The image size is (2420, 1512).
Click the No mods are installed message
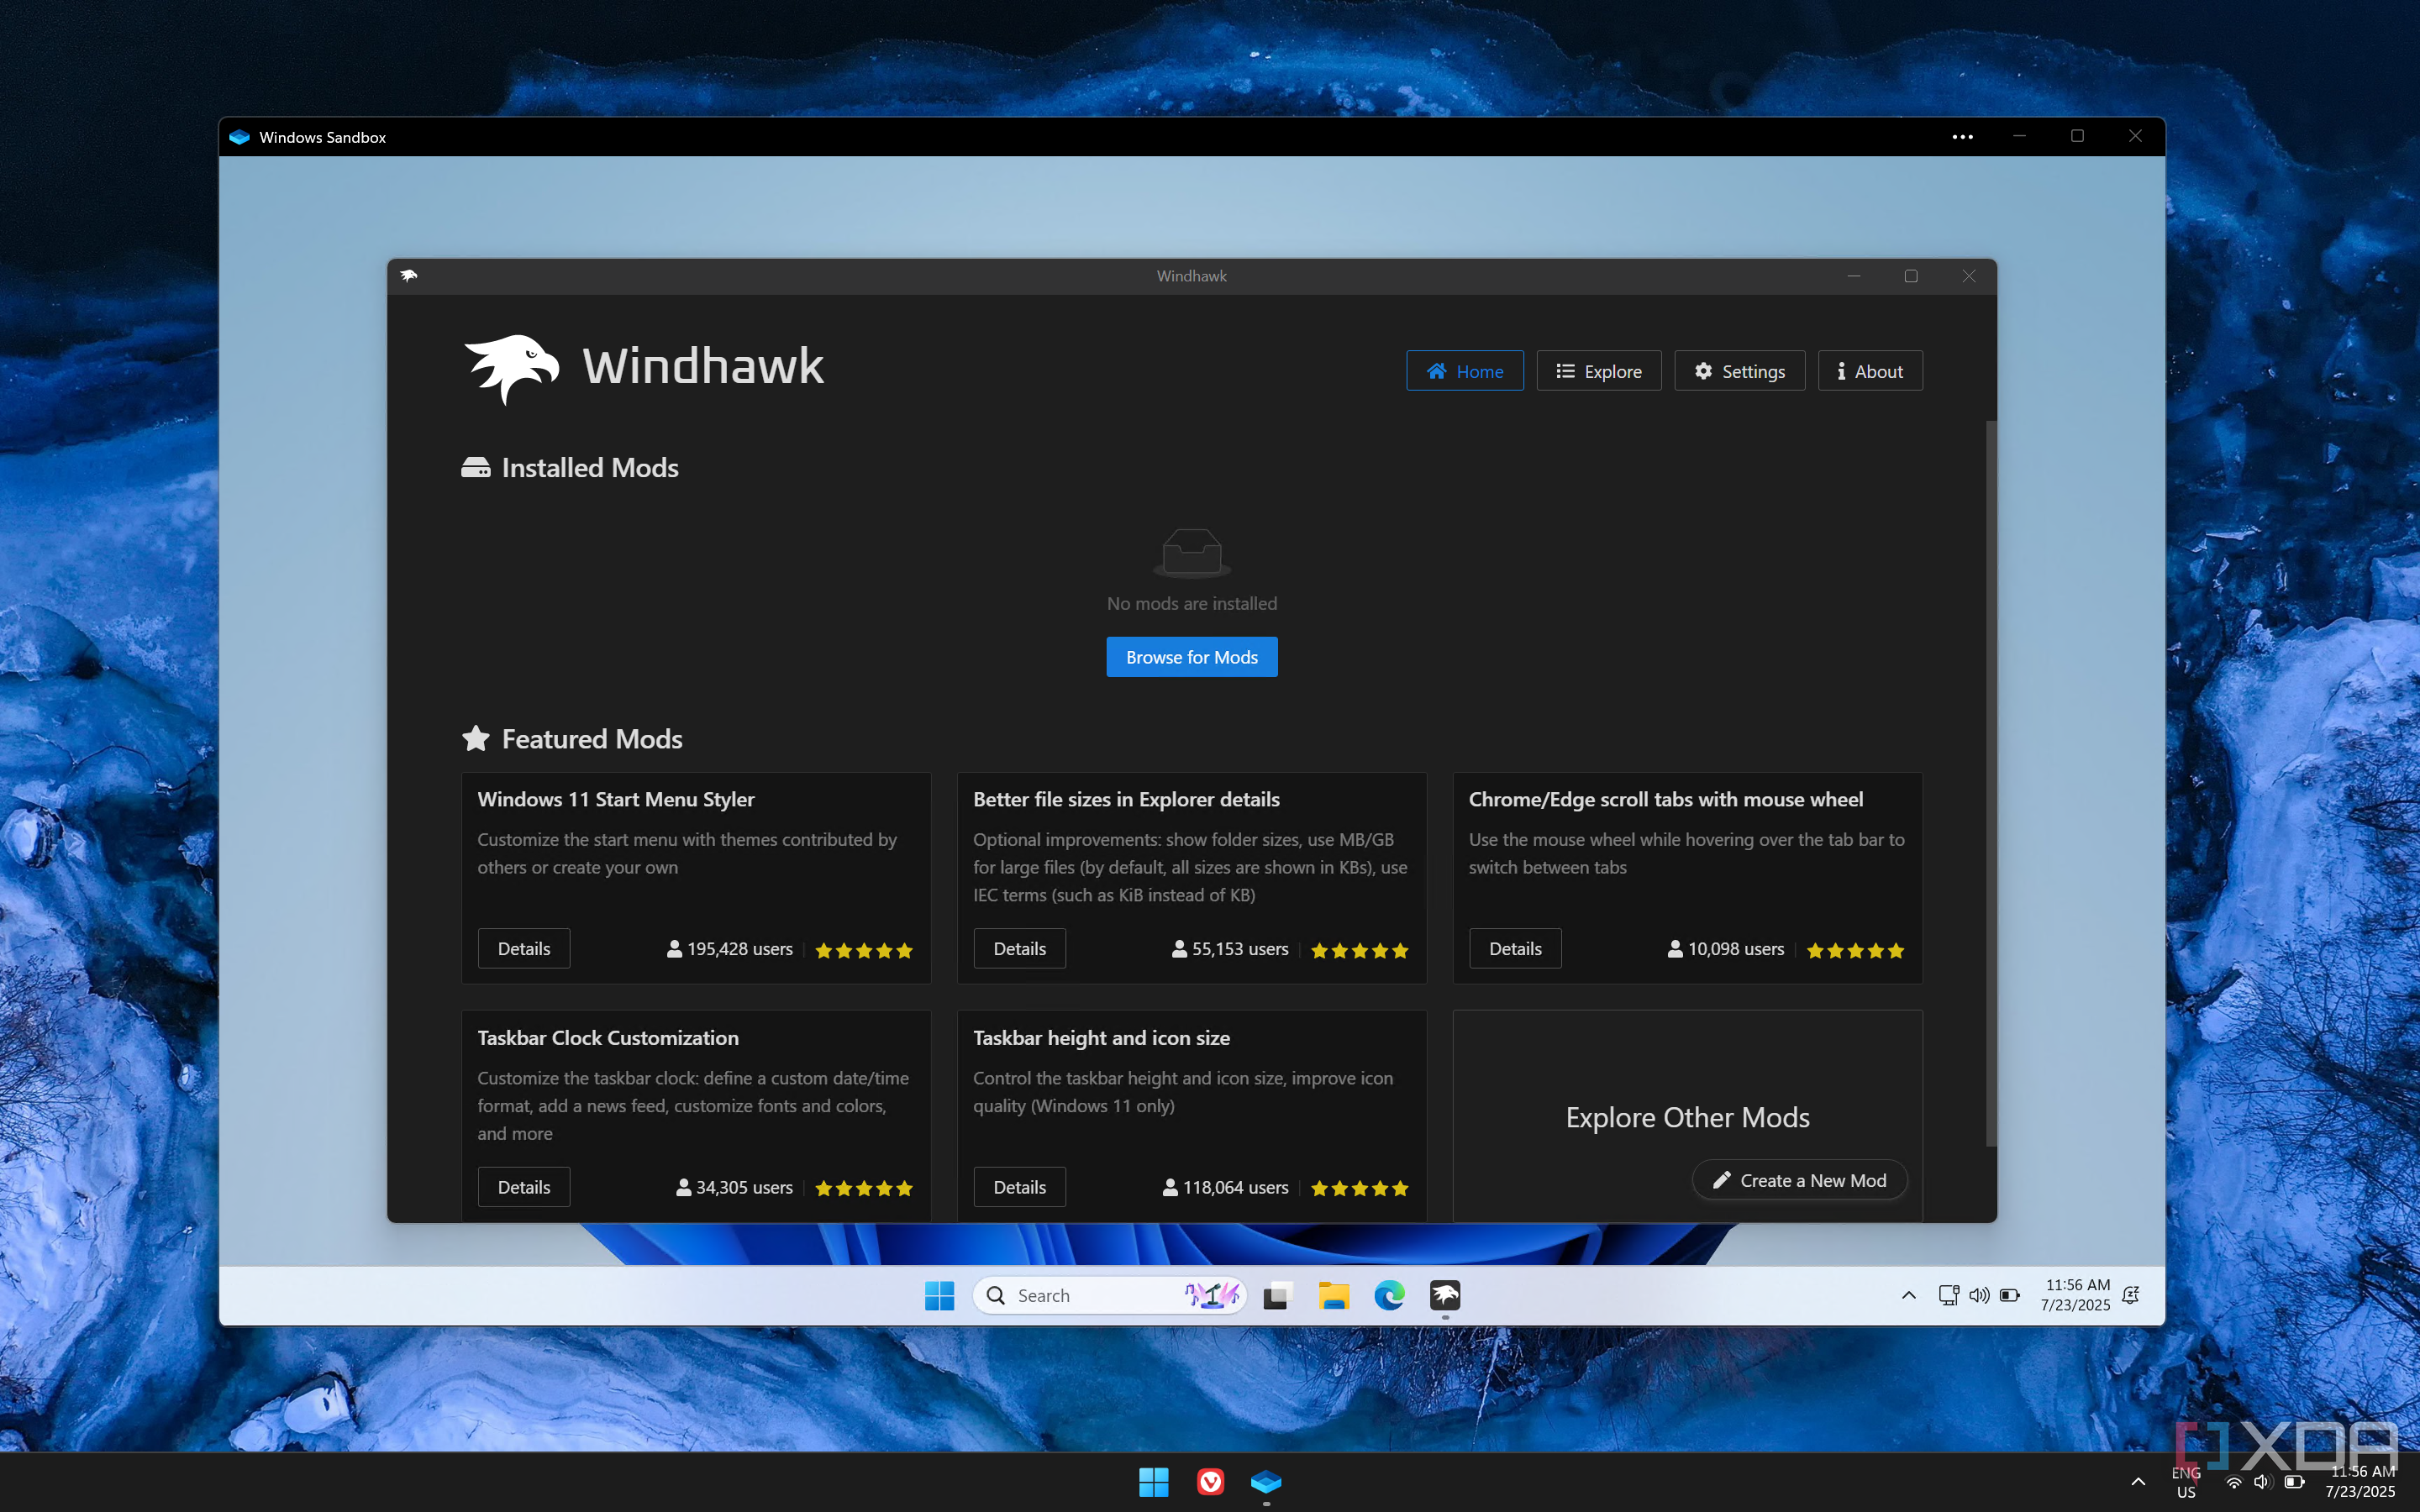[1192, 603]
